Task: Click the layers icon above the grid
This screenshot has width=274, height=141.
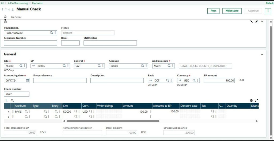Action: click(x=251, y=100)
